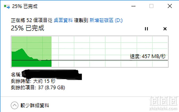This screenshot has width=179, height=112.
Task: Cancel the copy with the small X
Action: (165, 29)
